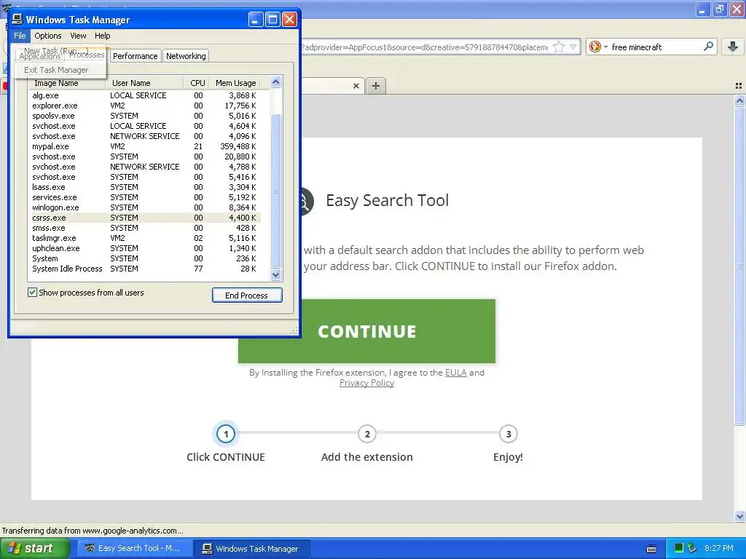Sort processes by Mem Usage column
This screenshot has height=559, width=746.
click(x=236, y=83)
